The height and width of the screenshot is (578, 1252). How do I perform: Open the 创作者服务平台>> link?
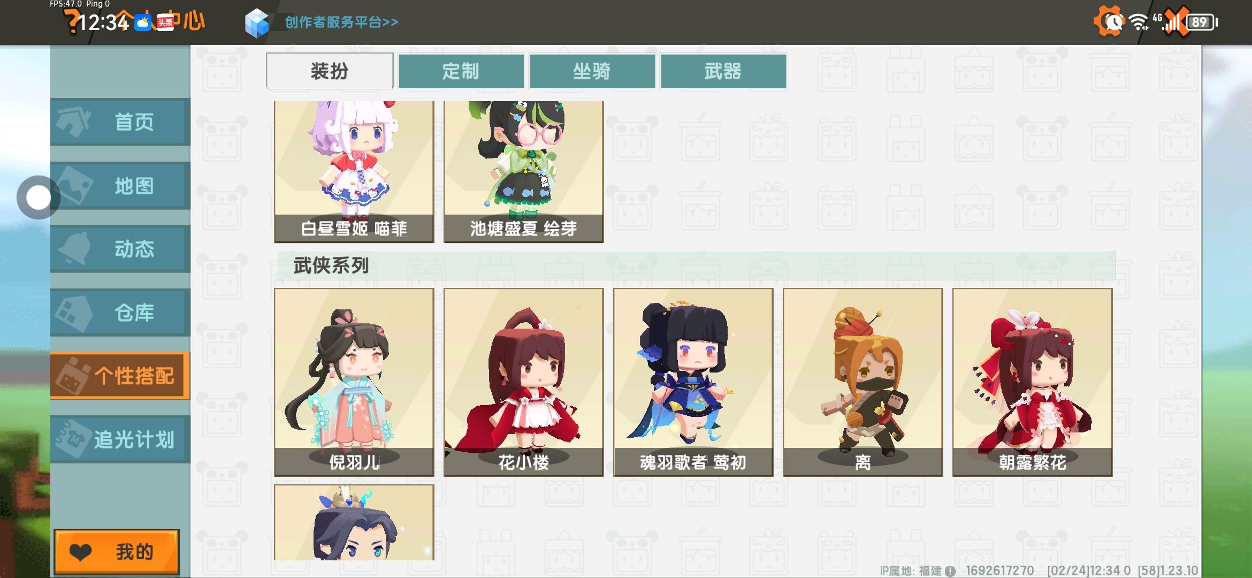[341, 22]
